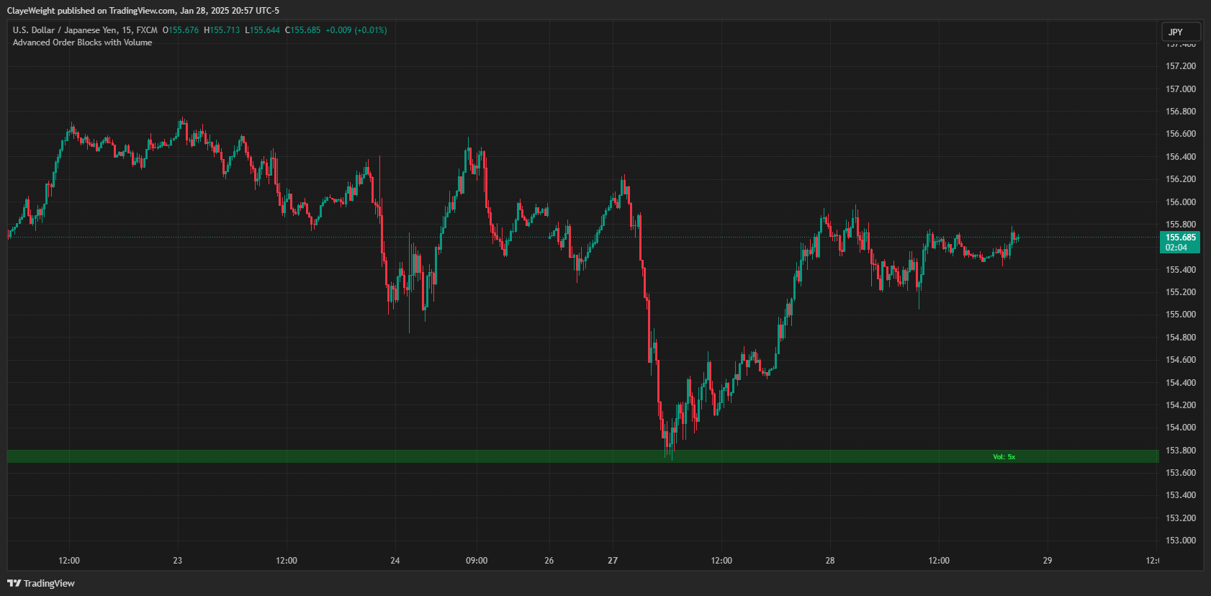The width and height of the screenshot is (1211, 596).
Task: Click the 27 date label on time axis
Action: pyautogui.click(x=613, y=560)
